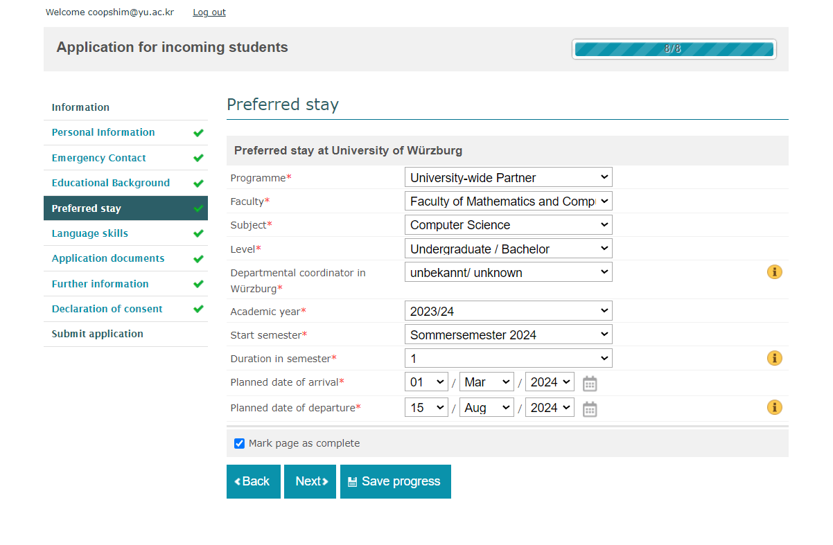Open the calendar picker for departure date
The width and height of the screenshot is (833, 545).
(x=590, y=409)
